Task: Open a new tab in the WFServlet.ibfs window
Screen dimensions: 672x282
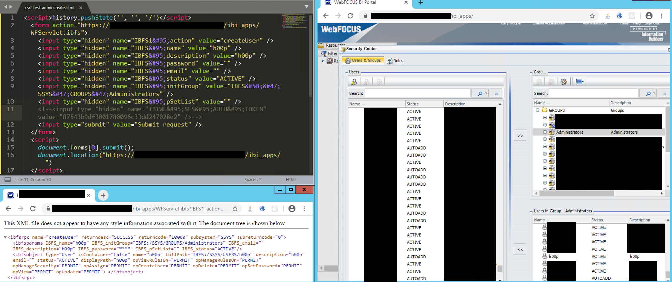Action: click(x=103, y=195)
